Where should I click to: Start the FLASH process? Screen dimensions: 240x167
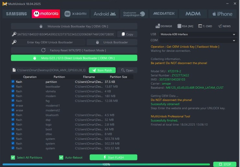[114, 157]
